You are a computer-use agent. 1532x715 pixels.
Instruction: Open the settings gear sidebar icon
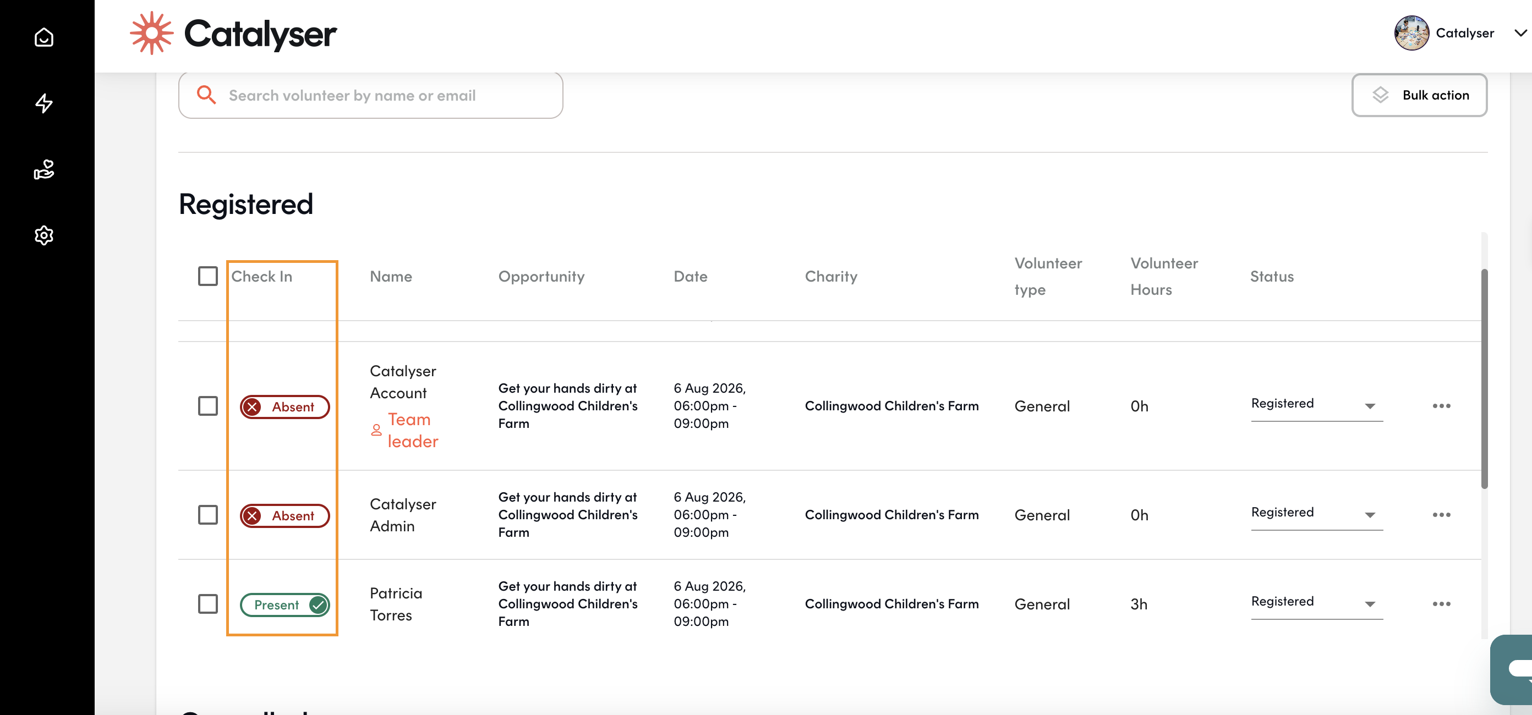tap(44, 235)
